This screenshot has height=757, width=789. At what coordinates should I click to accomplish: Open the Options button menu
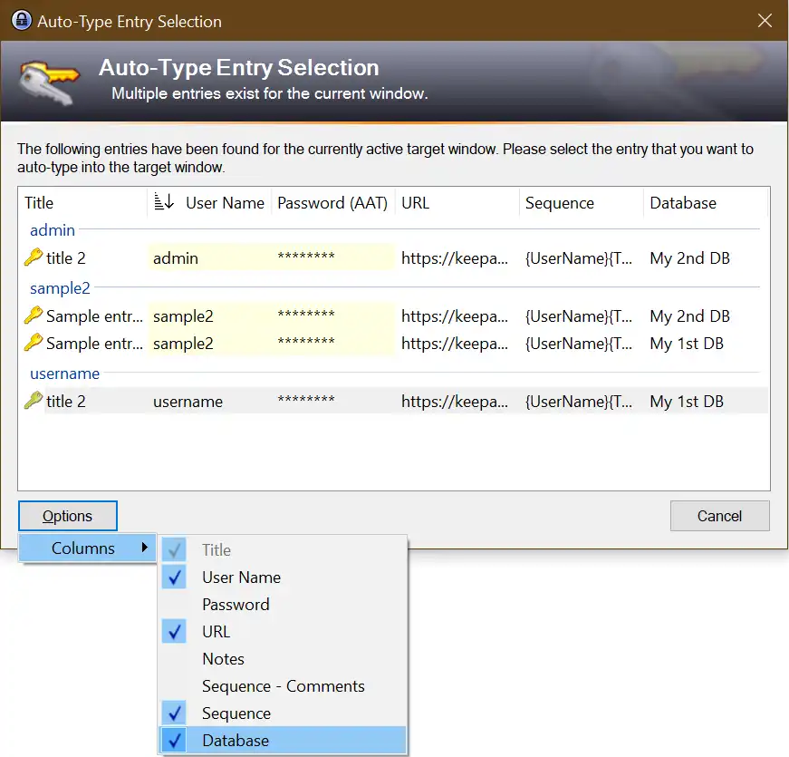[x=67, y=516]
